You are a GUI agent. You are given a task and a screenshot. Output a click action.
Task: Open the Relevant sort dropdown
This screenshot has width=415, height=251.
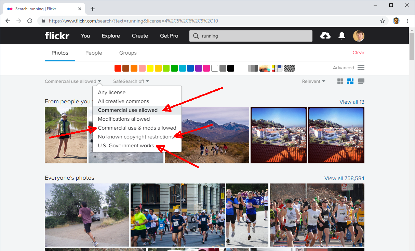point(313,81)
